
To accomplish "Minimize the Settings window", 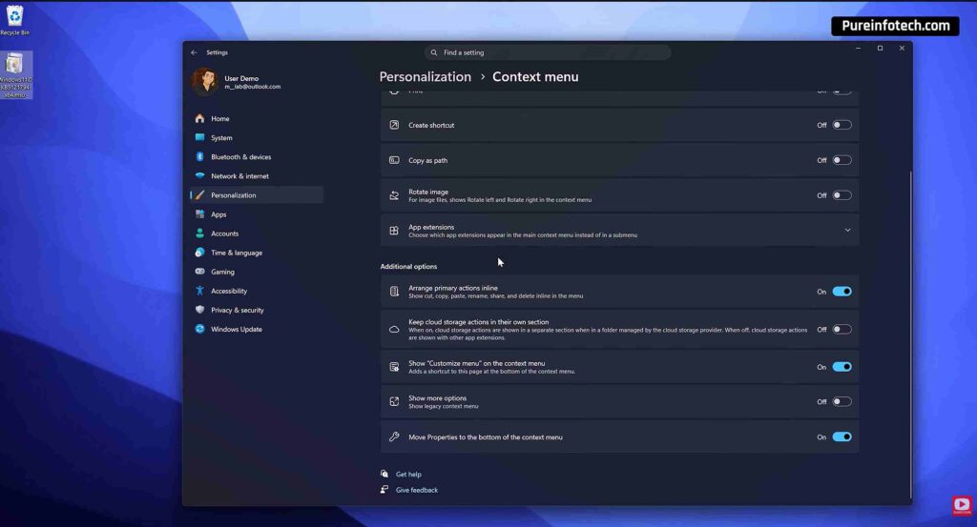I will point(858,48).
